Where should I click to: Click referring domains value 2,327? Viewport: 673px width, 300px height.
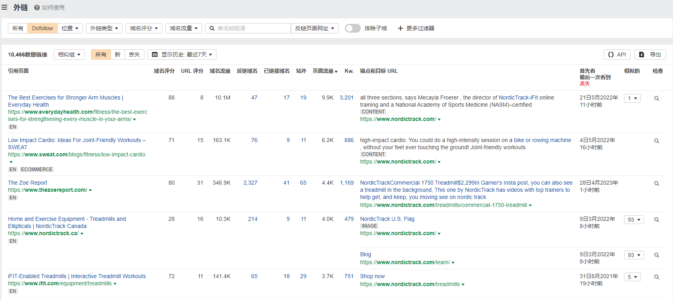[x=250, y=183]
